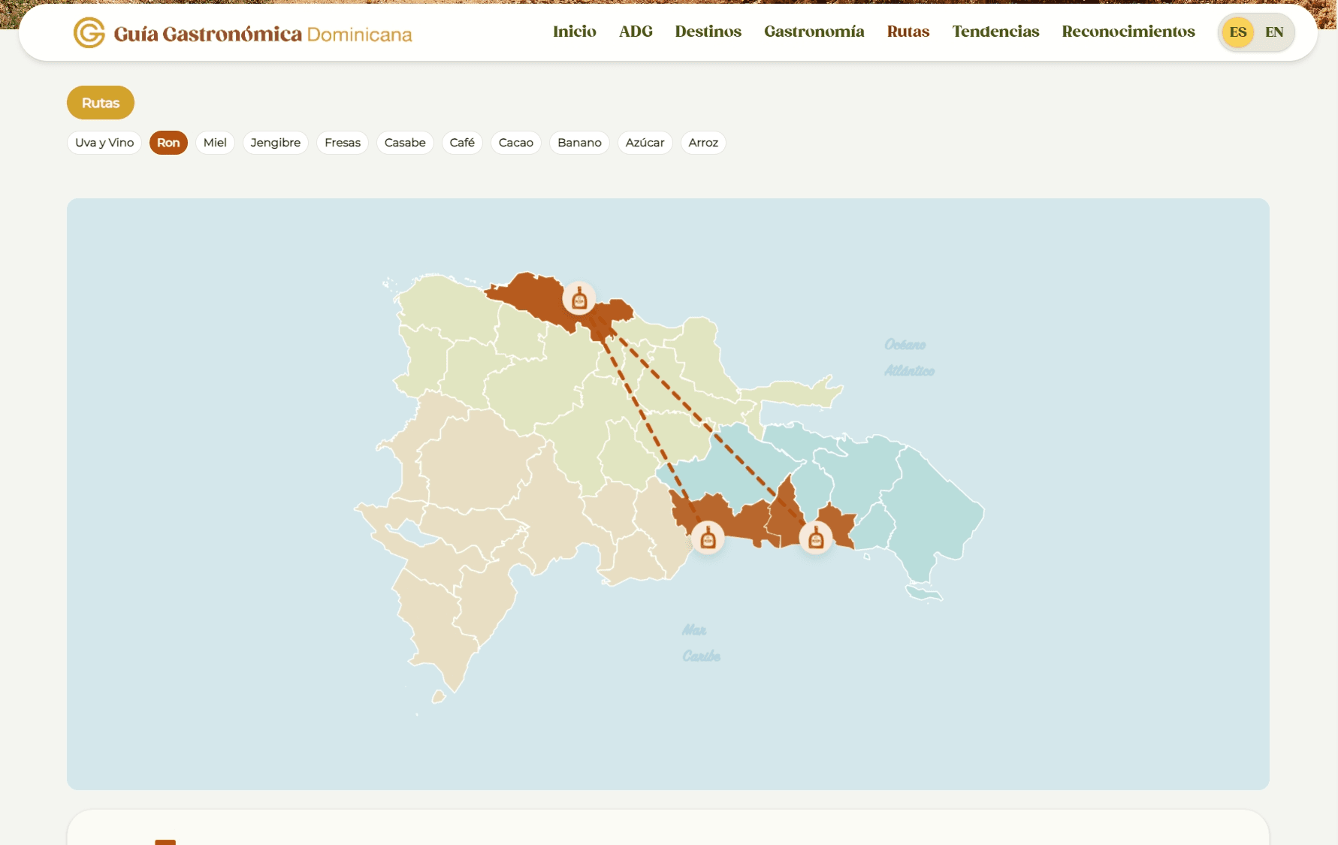
Task: Select the Café route filter
Action: 462,142
